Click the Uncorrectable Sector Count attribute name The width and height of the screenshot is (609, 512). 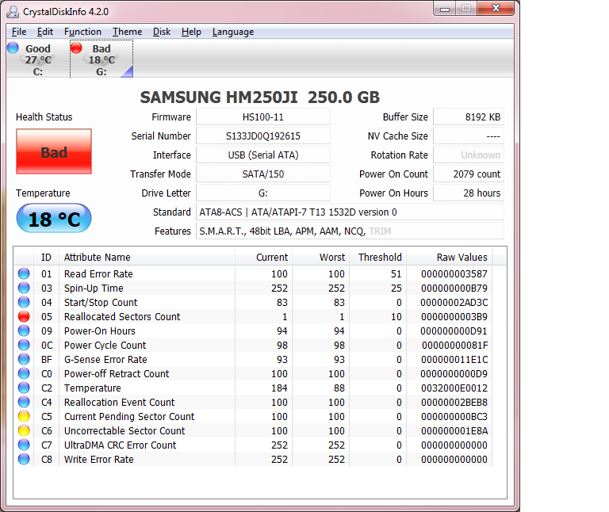[124, 431]
